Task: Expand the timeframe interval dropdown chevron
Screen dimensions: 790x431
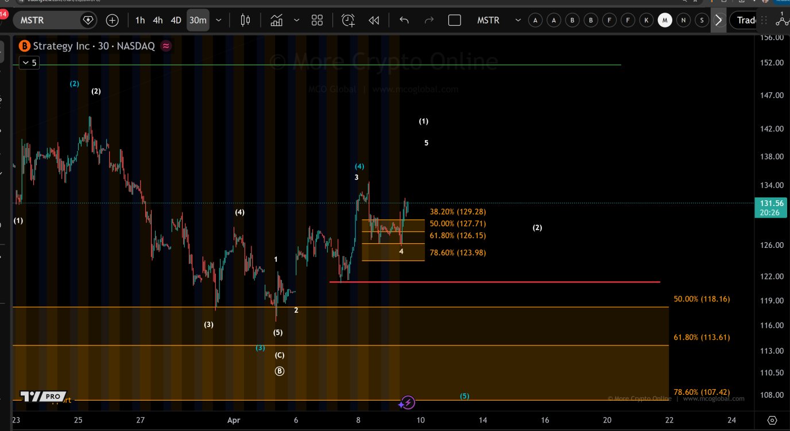Action: (218, 21)
